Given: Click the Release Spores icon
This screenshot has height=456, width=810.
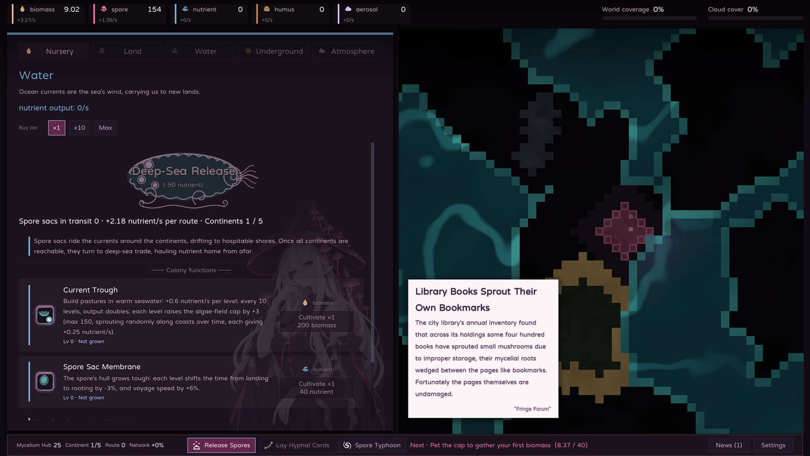Looking at the screenshot, I should [196, 445].
